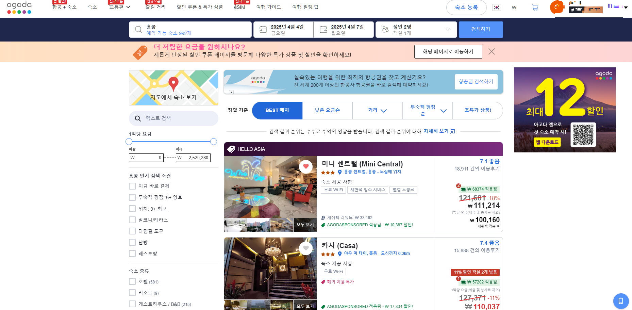Click the QR code in the ad
This screenshot has width=632, height=310.
pyautogui.click(x=583, y=135)
